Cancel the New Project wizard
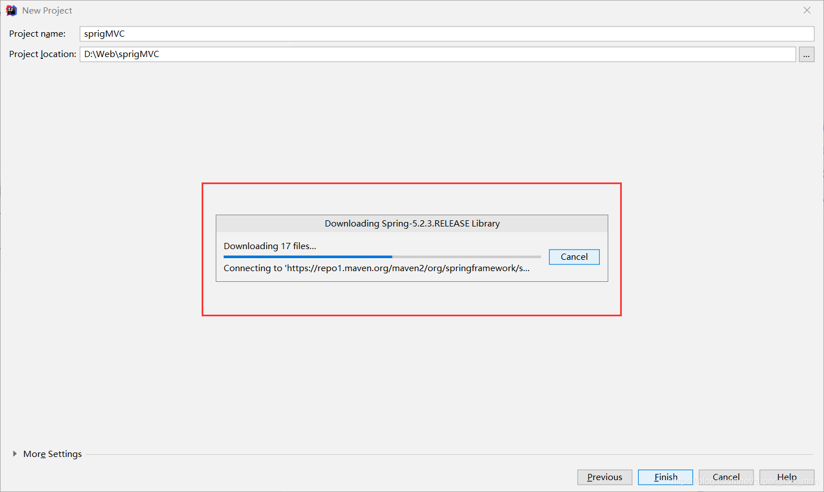This screenshot has width=824, height=492. pos(726,477)
